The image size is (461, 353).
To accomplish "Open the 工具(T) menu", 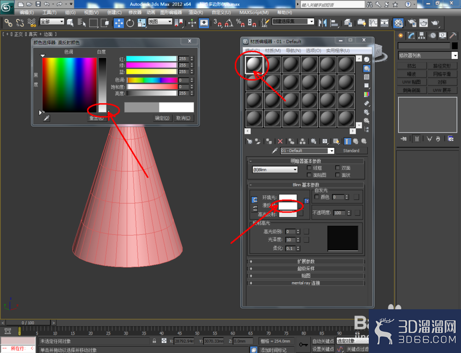I will 49,12.
